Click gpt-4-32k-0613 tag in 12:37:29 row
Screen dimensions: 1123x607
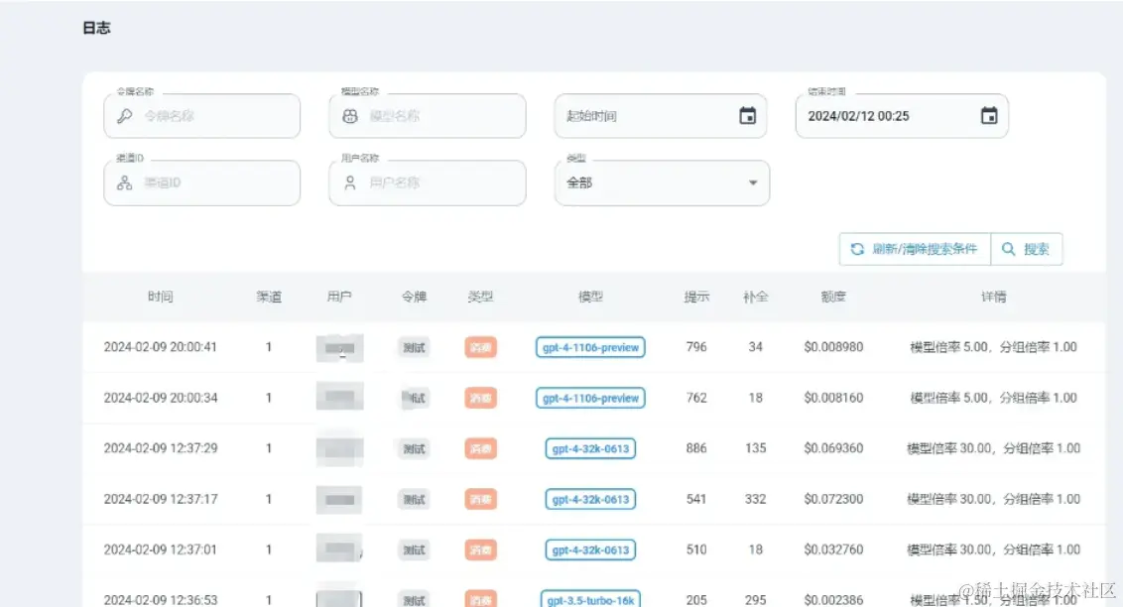(591, 449)
